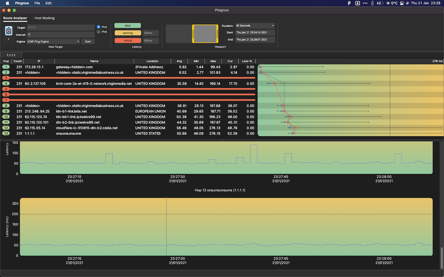
Task: Click the Loss % column header
Action: (x=248, y=61)
